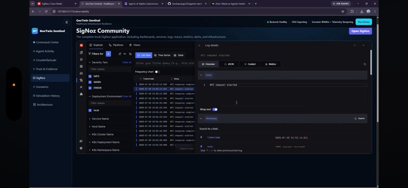408x188 pixels.
Task: Open the tab search dropdown in Chrome
Action: point(32,4)
